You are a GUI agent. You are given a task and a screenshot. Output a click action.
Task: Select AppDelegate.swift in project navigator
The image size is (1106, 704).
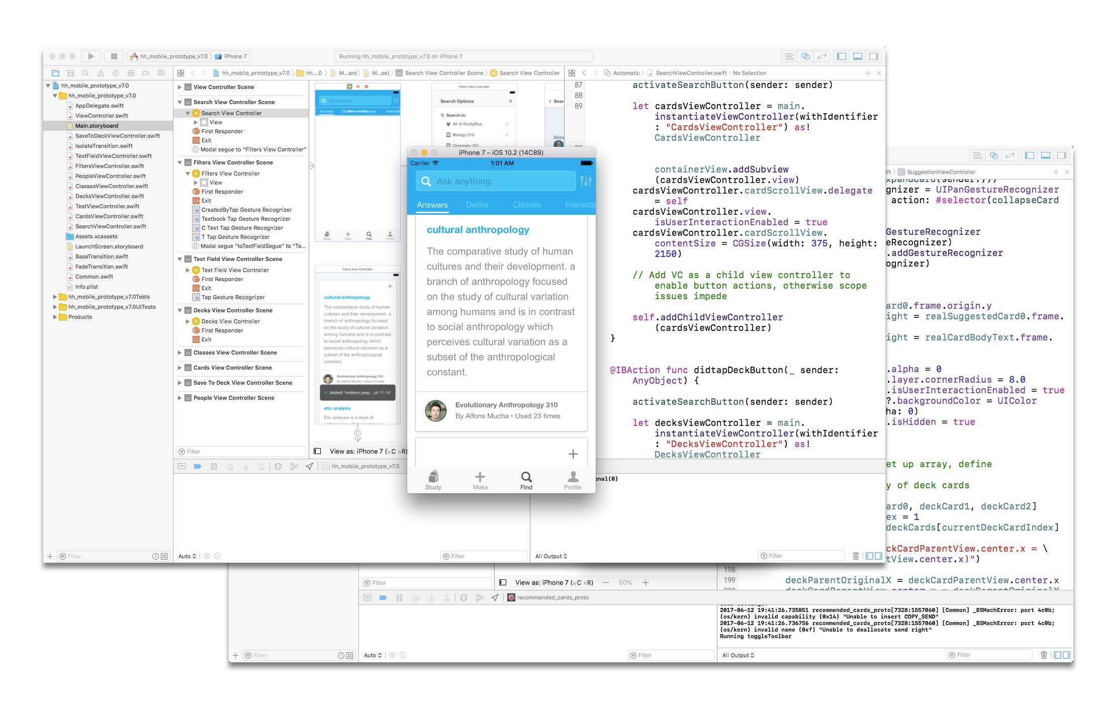(99, 106)
